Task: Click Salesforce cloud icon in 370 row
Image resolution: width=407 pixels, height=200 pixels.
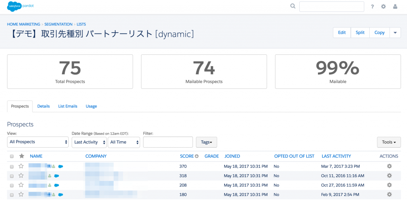Action: (x=61, y=166)
